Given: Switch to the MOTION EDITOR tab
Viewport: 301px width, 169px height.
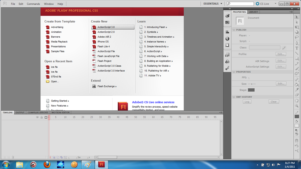Looking at the screenshot, I should pyautogui.click(x=60, y=113).
